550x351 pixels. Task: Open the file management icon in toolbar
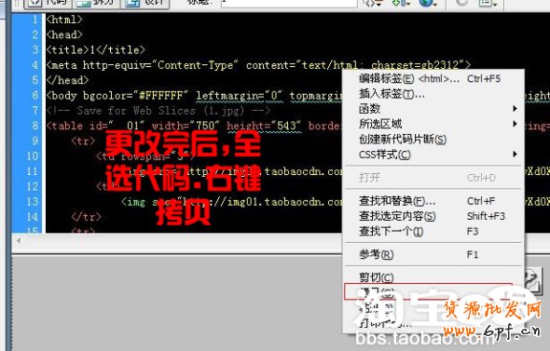401,3
